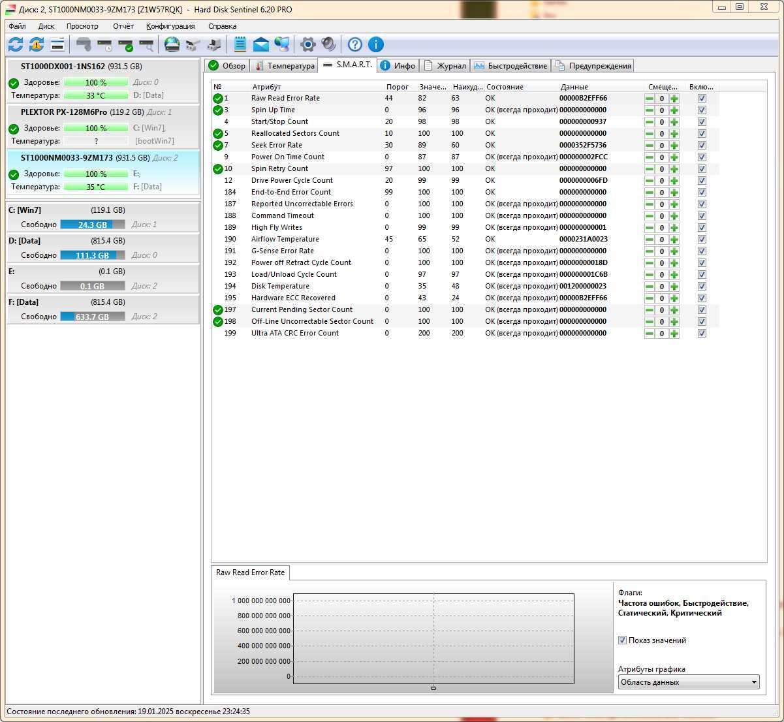Click the white panel toolbar icon
The image size is (784, 722).
click(x=57, y=44)
